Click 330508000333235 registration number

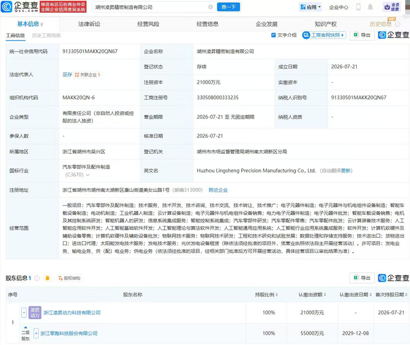pyautogui.click(x=217, y=98)
